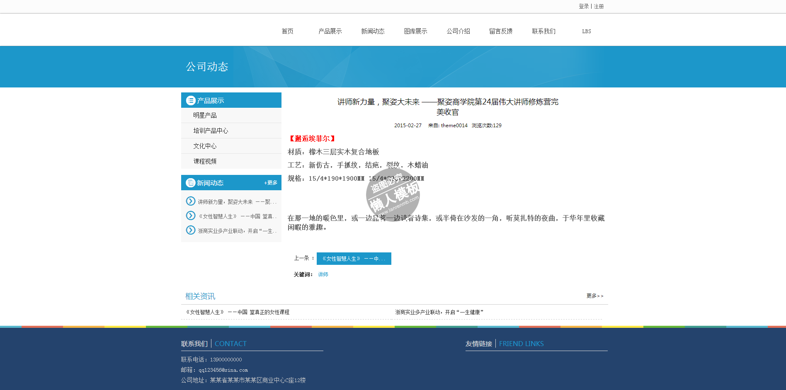Viewport: 786px width, 390px height.
Task: Go to 产品展示 in top navigation
Action: [x=330, y=31]
